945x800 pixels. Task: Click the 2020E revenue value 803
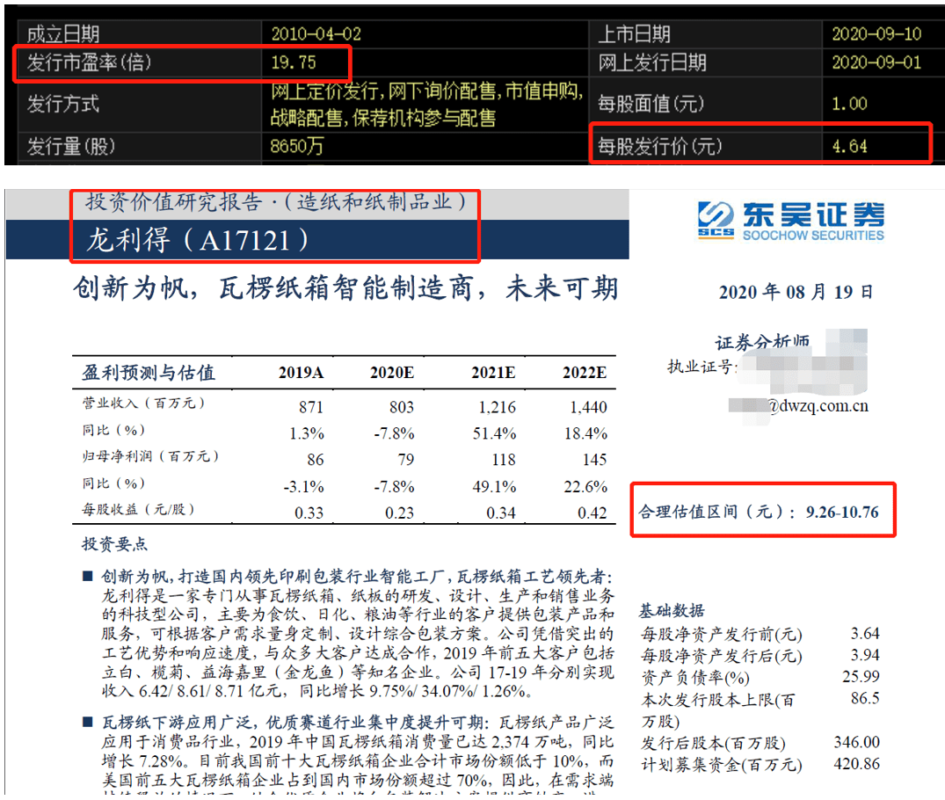(x=402, y=407)
